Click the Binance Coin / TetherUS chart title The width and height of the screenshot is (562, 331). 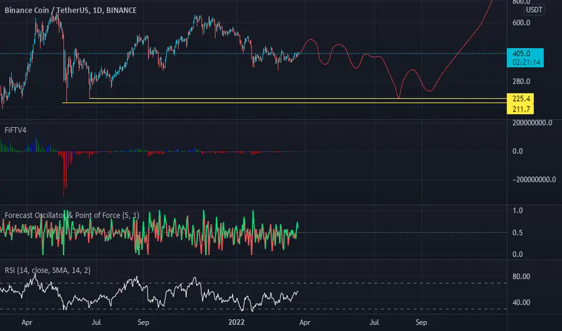(70, 10)
